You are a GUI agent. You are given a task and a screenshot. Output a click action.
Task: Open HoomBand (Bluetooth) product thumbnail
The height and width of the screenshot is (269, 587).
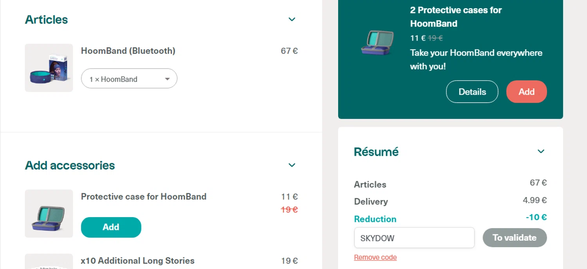point(49,68)
